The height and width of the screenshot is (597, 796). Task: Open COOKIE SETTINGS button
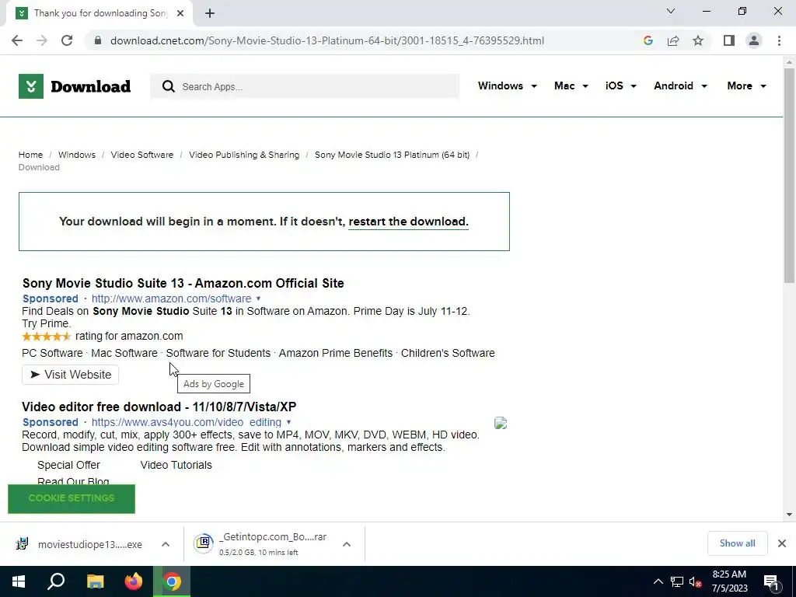coord(72,498)
